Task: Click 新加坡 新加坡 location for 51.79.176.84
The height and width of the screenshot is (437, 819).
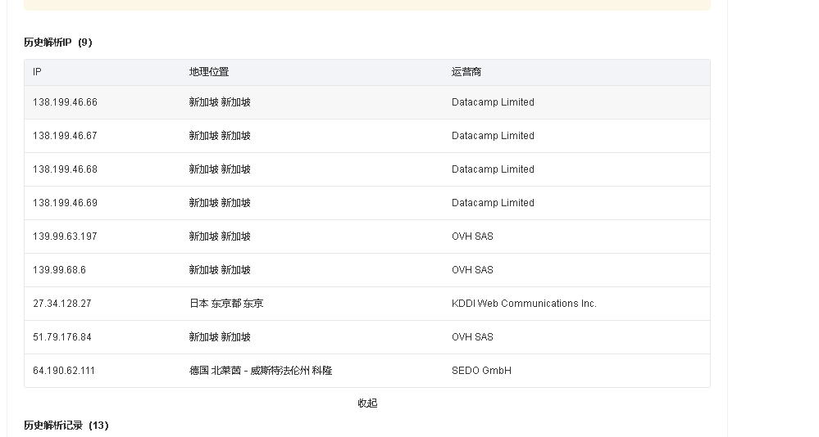Action: tap(220, 337)
